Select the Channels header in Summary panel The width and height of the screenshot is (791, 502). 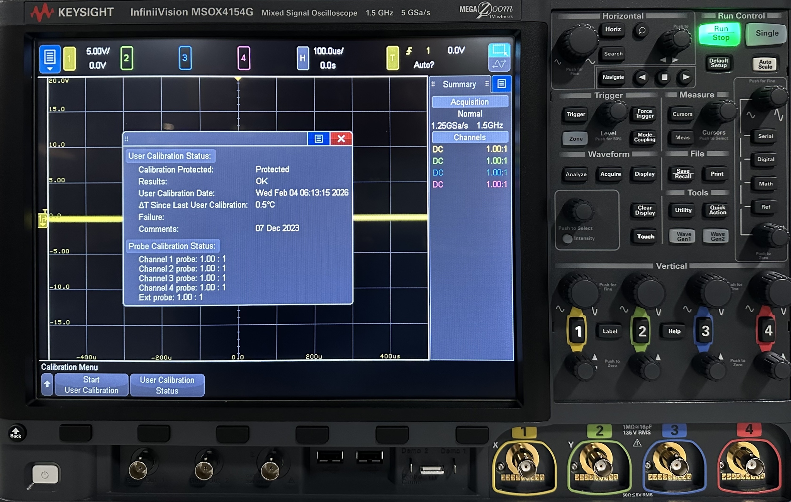pos(470,137)
